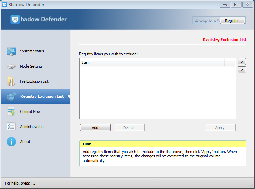
Task: Click the Registry Exclusion List cubes icon
Action: [11, 97]
